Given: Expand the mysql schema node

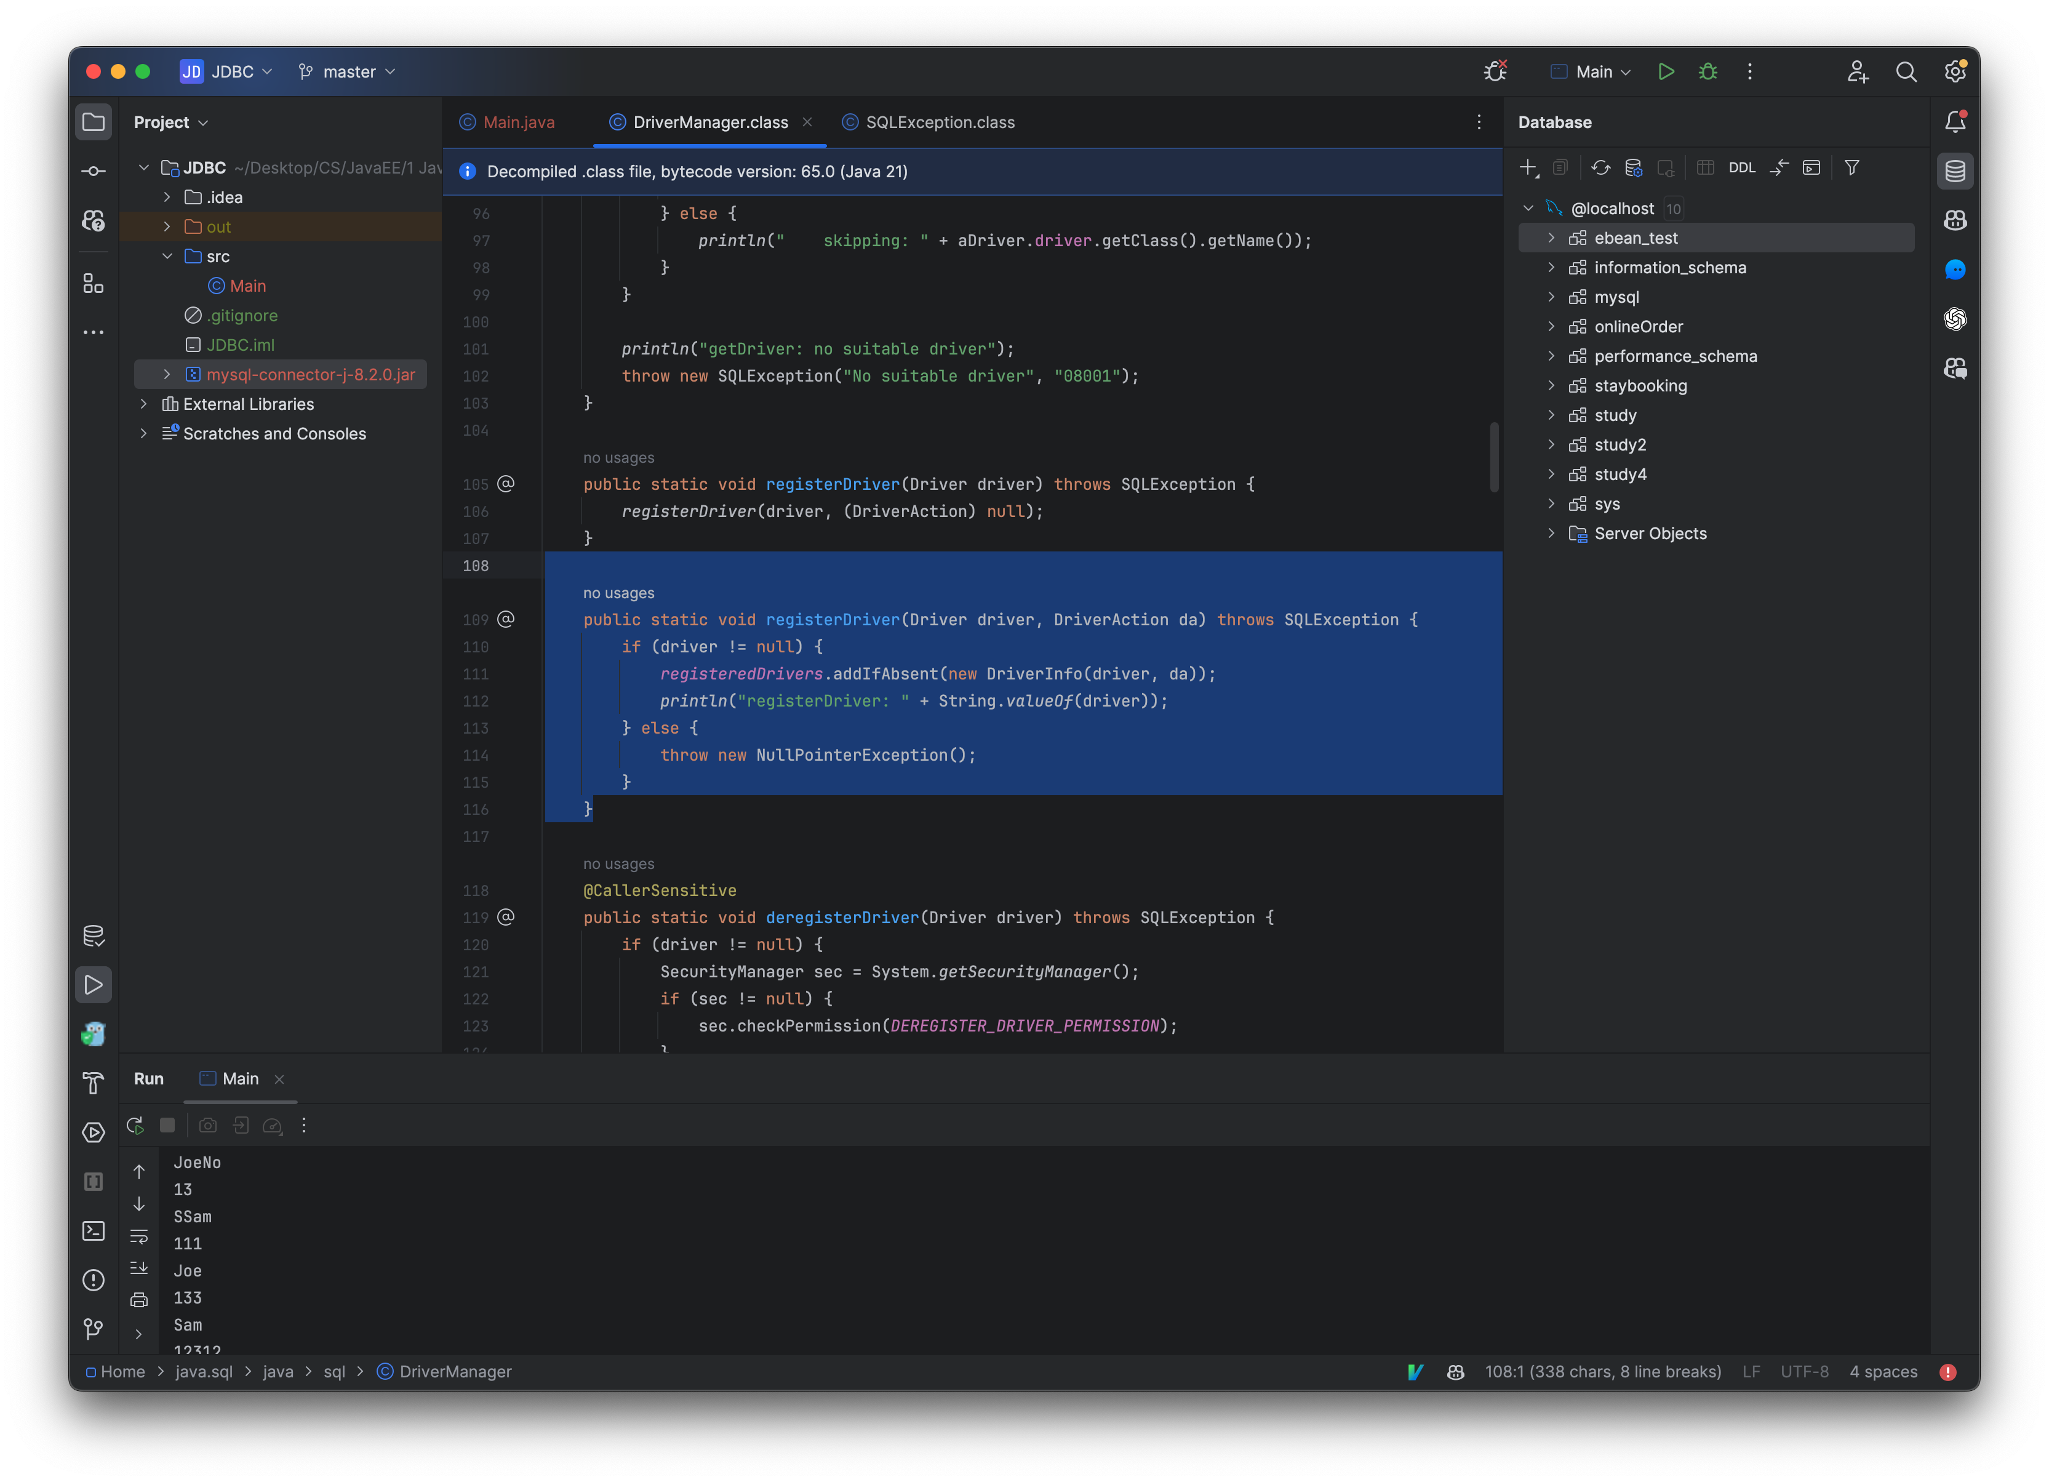Looking at the screenshot, I should pos(1552,297).
